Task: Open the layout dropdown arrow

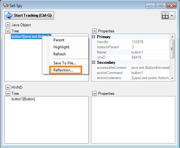Action: (172, 15)
